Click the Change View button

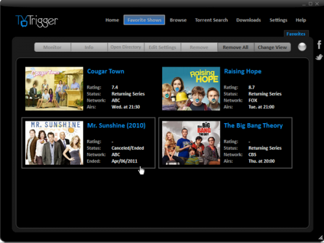[x=272, y=47]
